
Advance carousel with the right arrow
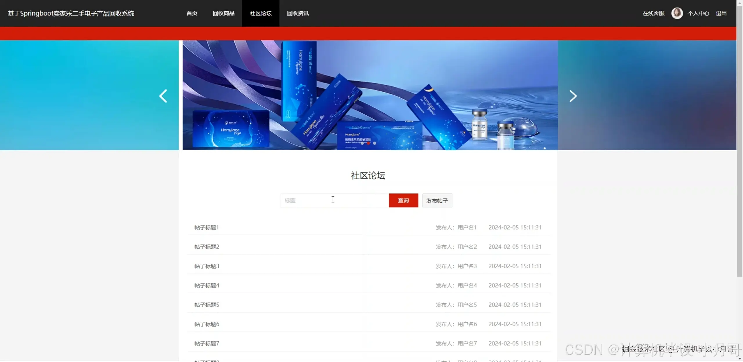pos(573,96)
